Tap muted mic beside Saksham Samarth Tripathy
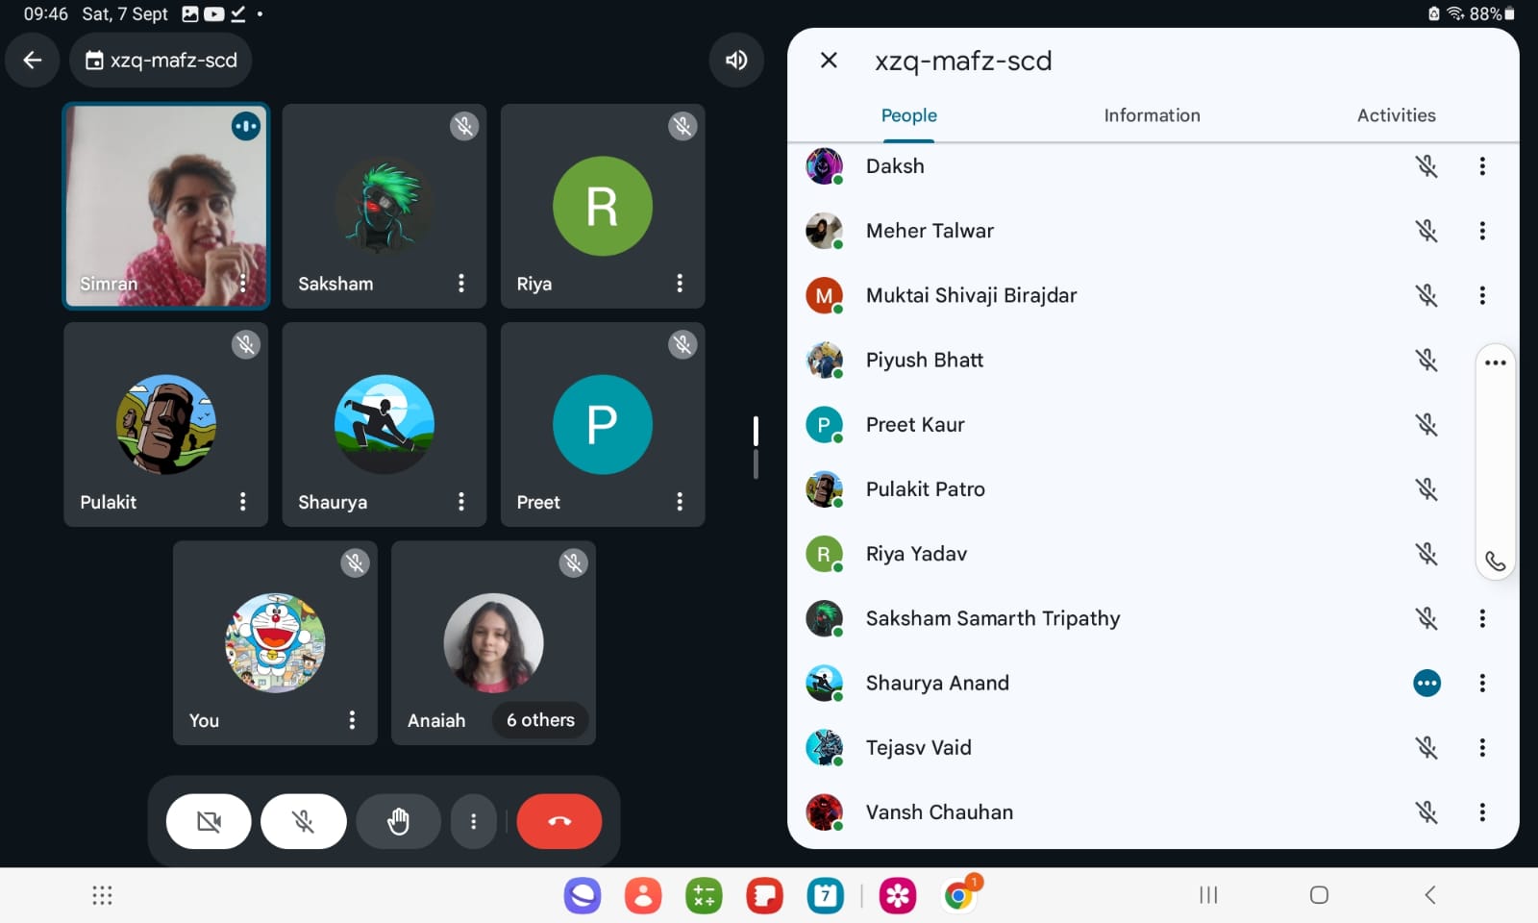Image resolution: width=1538 pixels, height=923 pixels. click(1426, 618)
